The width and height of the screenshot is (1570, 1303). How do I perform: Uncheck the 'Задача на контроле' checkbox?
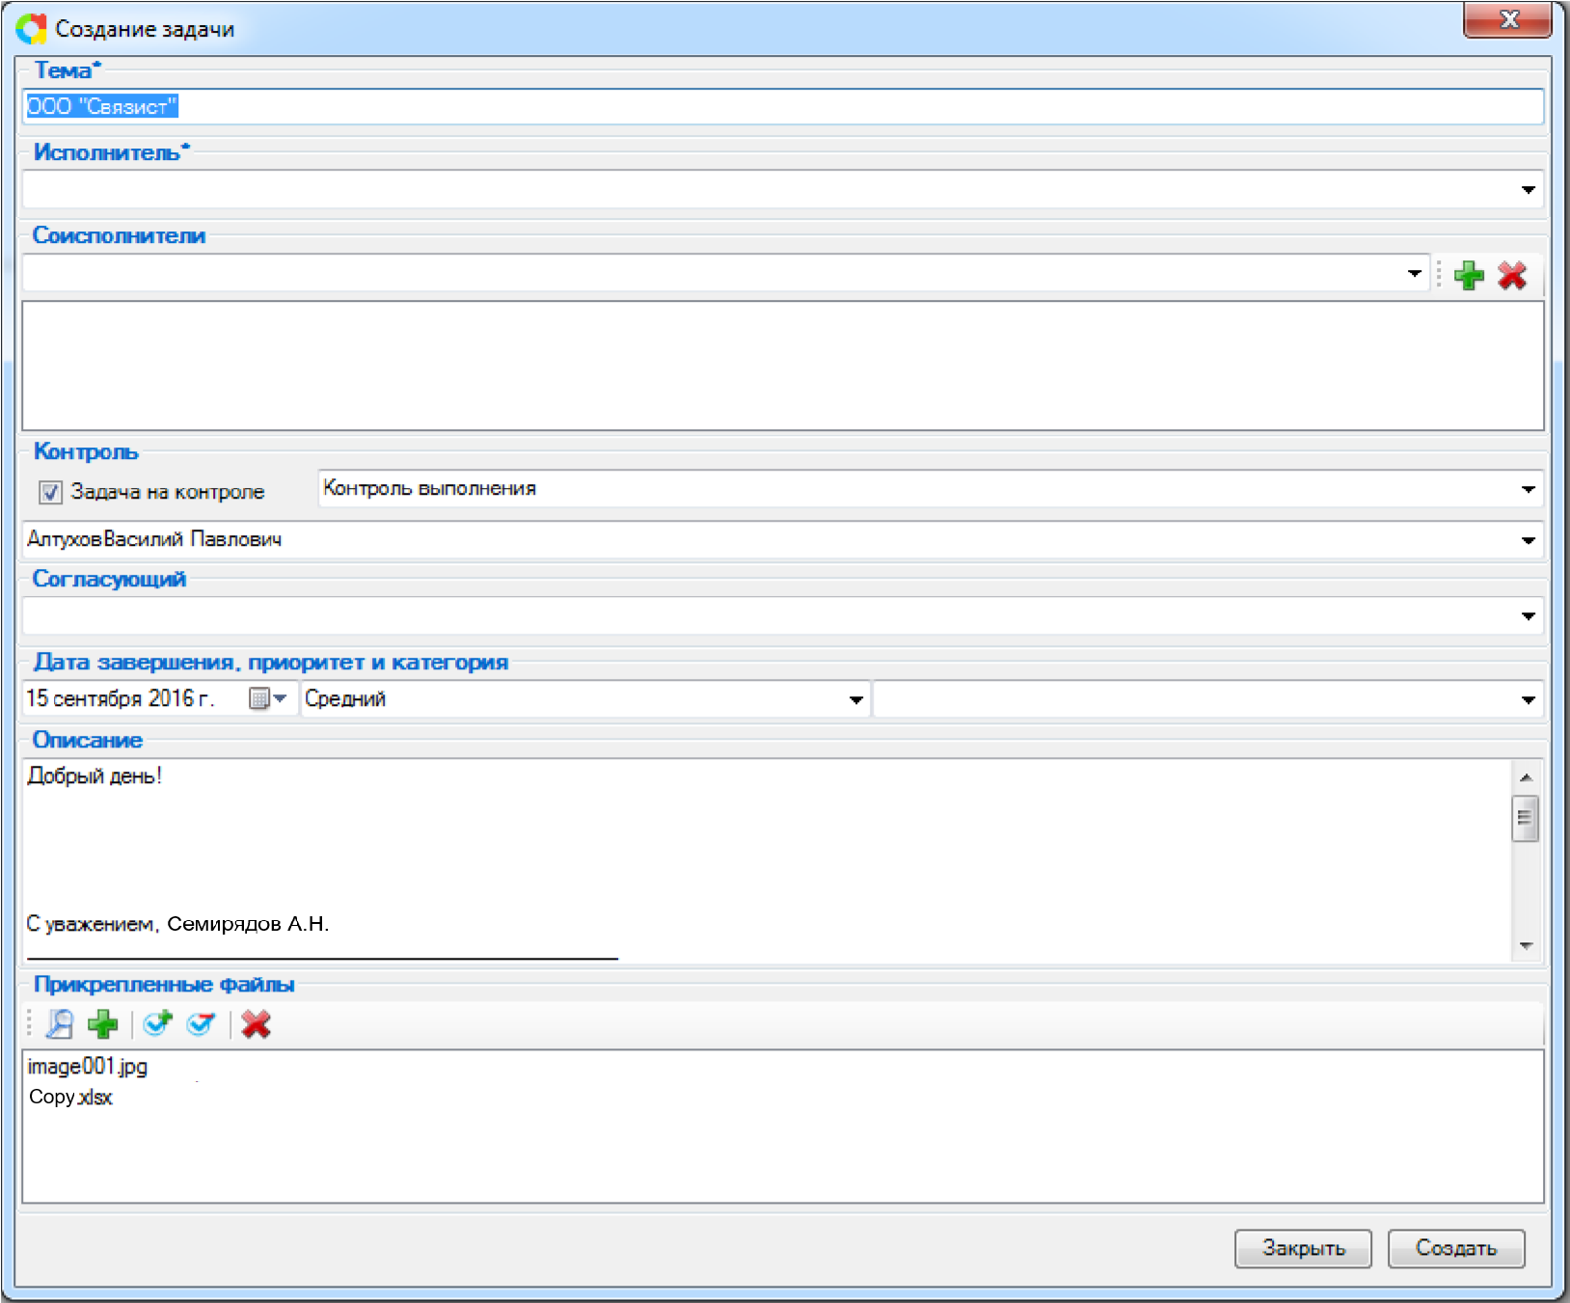coord(50,493)
